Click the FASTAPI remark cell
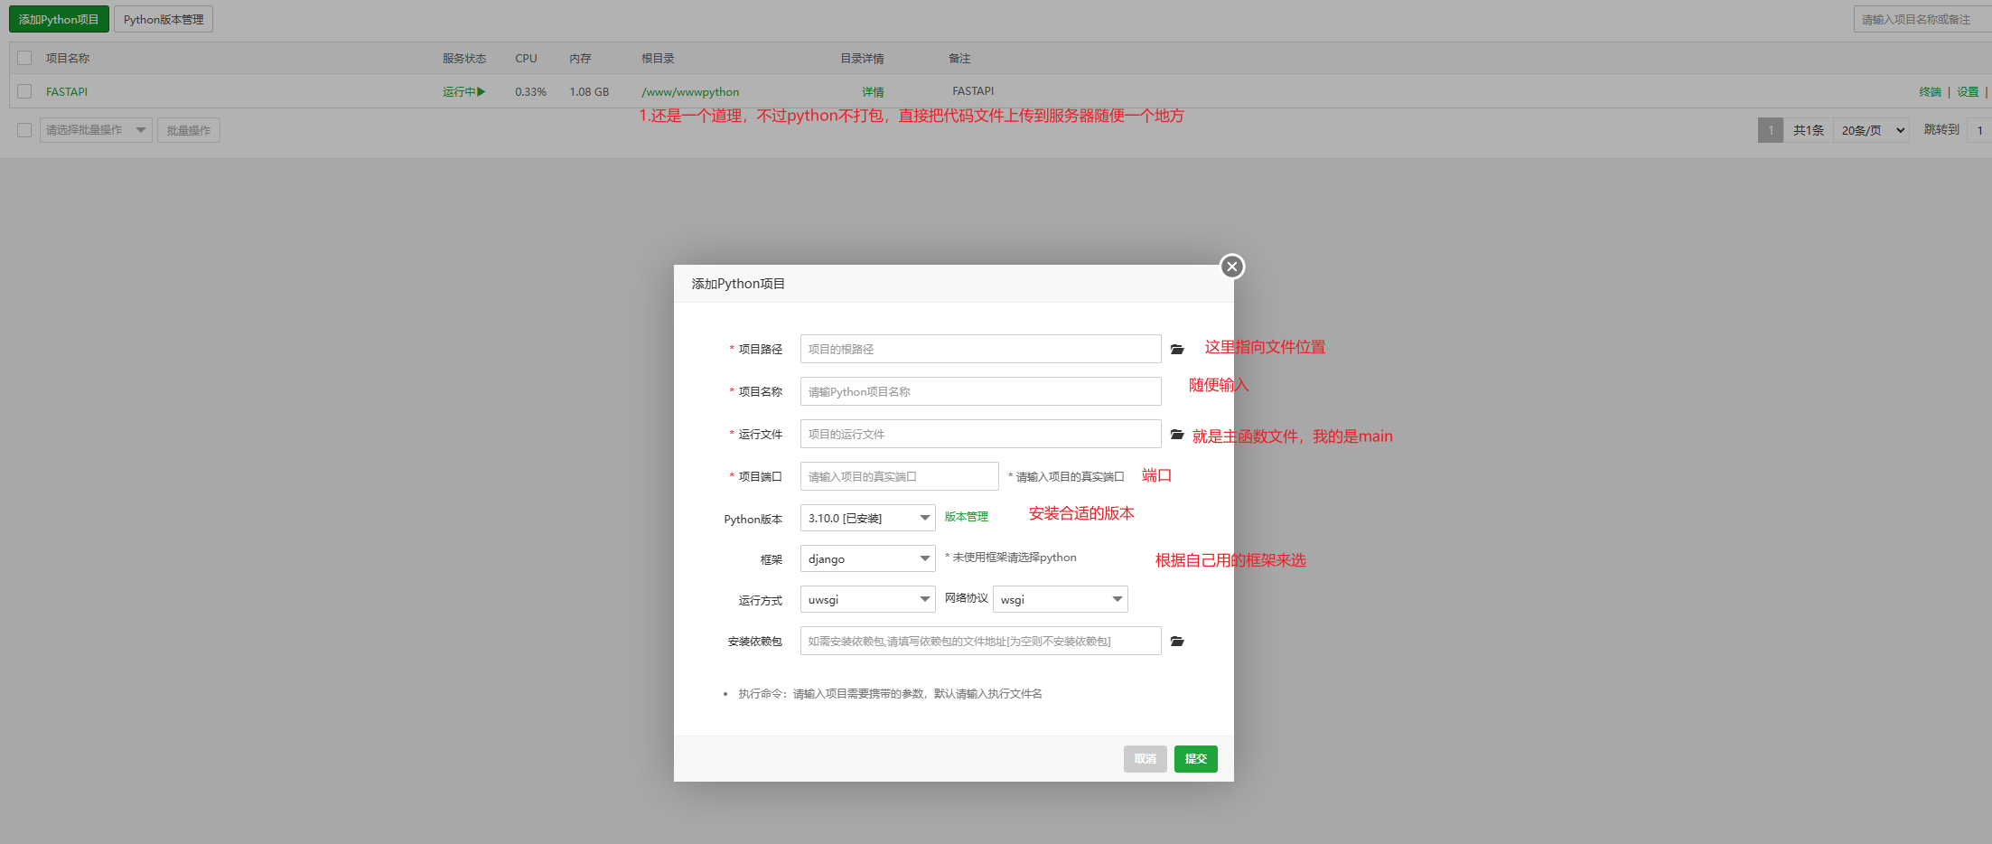The height and width of the screenshot is (844, 1992). pos(973,91)
